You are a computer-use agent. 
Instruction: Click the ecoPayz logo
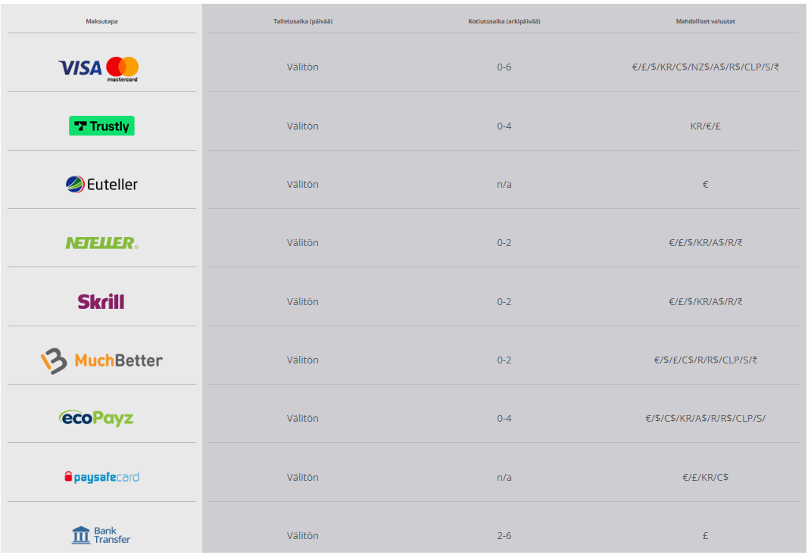96,418
